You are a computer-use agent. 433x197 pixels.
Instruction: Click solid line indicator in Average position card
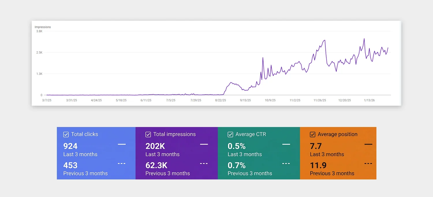tap(368, 144)
